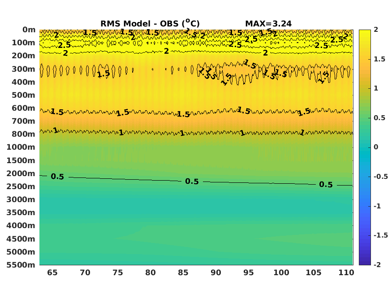Click the '105' x-axis tick label
Screen dimensions: 392x294
[314, 272]
